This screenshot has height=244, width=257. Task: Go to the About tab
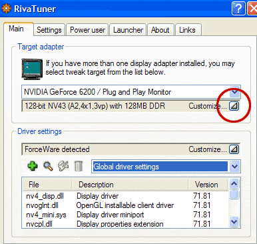160,30
